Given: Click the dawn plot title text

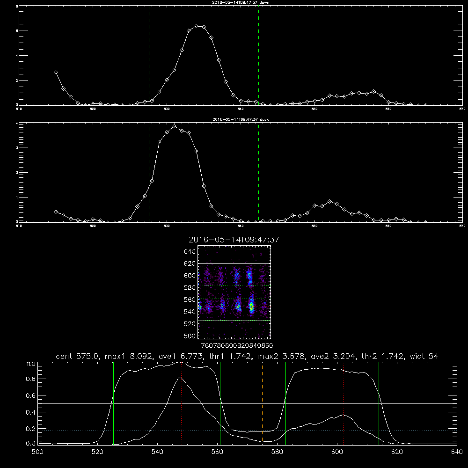Looking at the screenshot, I should [x=241, y=2].
